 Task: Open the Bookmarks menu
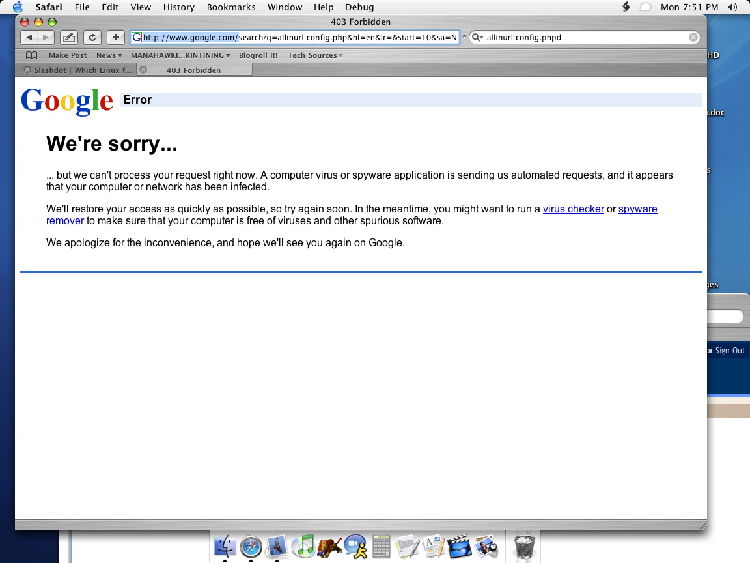click(x=231, y=7)
